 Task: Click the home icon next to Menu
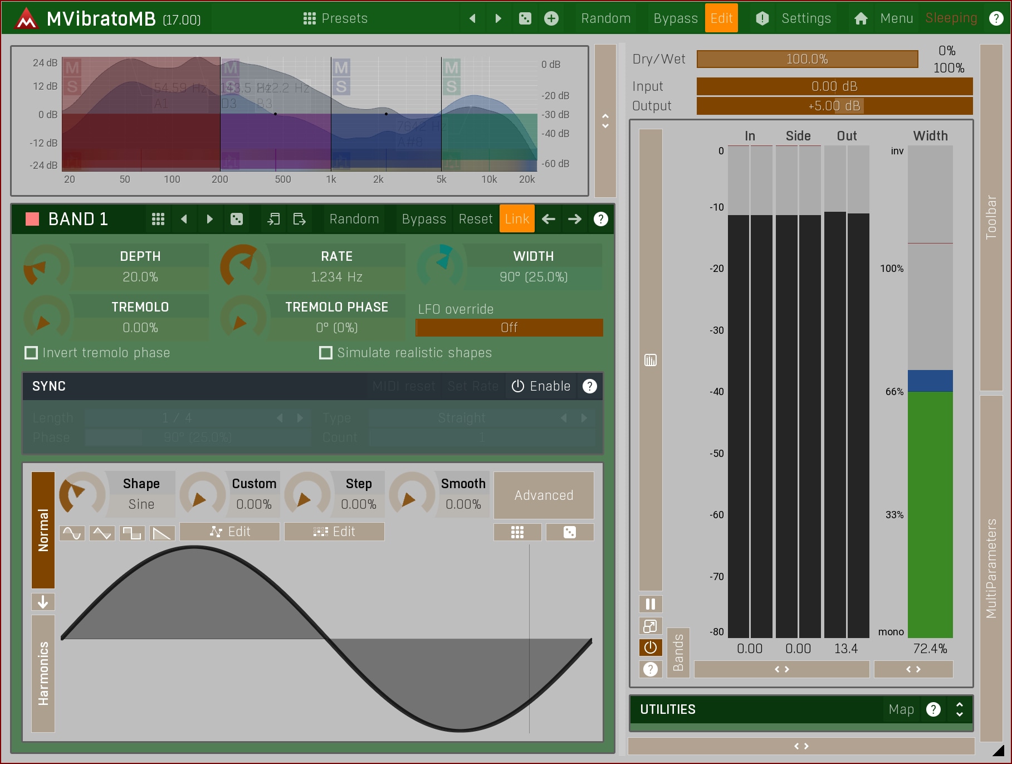click(861, 18)
